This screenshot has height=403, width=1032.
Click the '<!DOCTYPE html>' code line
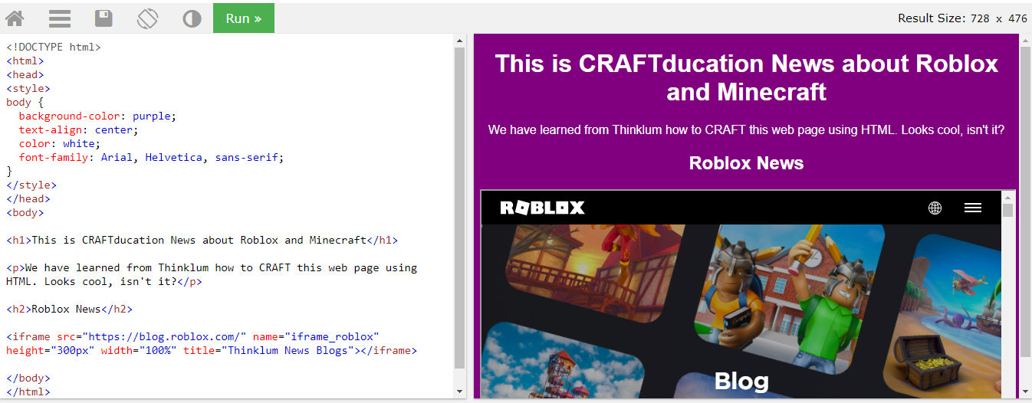(54, 47)
